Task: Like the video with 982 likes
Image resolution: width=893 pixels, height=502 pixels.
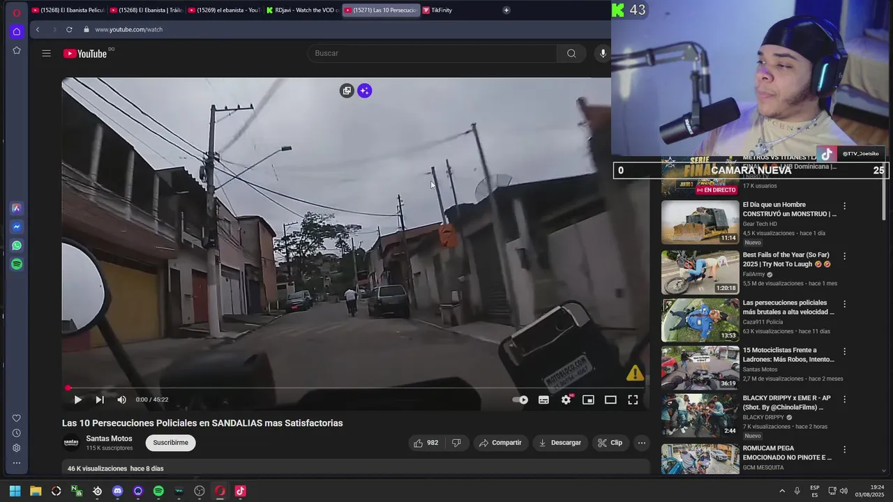Action: [x=426, y=443]
